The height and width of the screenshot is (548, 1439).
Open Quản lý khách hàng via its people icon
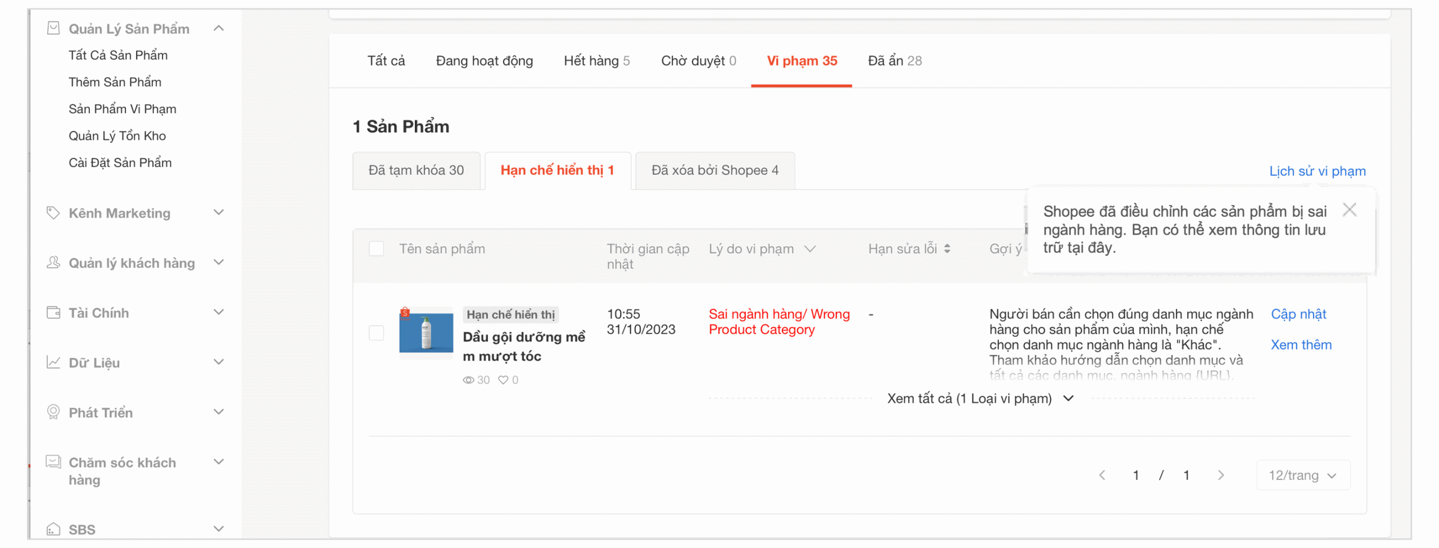click(x=53, y=262)
